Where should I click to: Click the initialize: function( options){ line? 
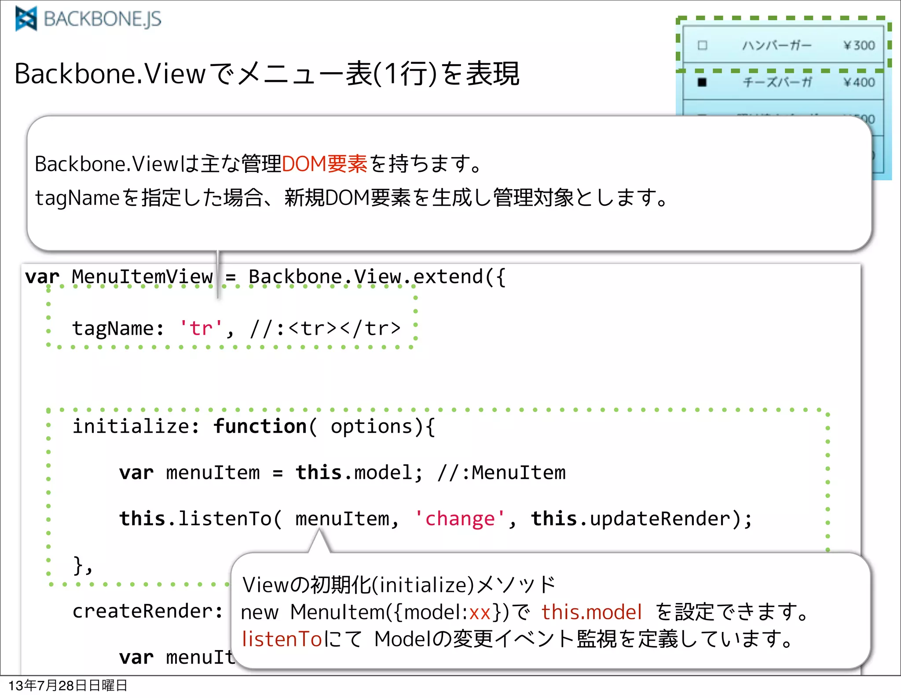pyautogui.click(x=254, y=426)
